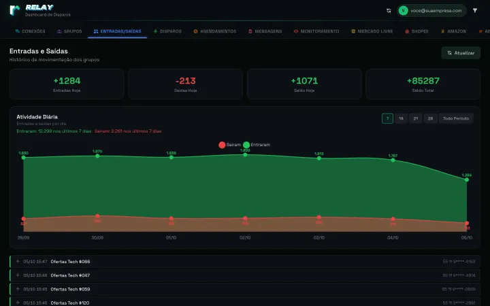Click the sync icon beside the account email
The width and height of the screenshot is (490, 306).
[389, 11]
